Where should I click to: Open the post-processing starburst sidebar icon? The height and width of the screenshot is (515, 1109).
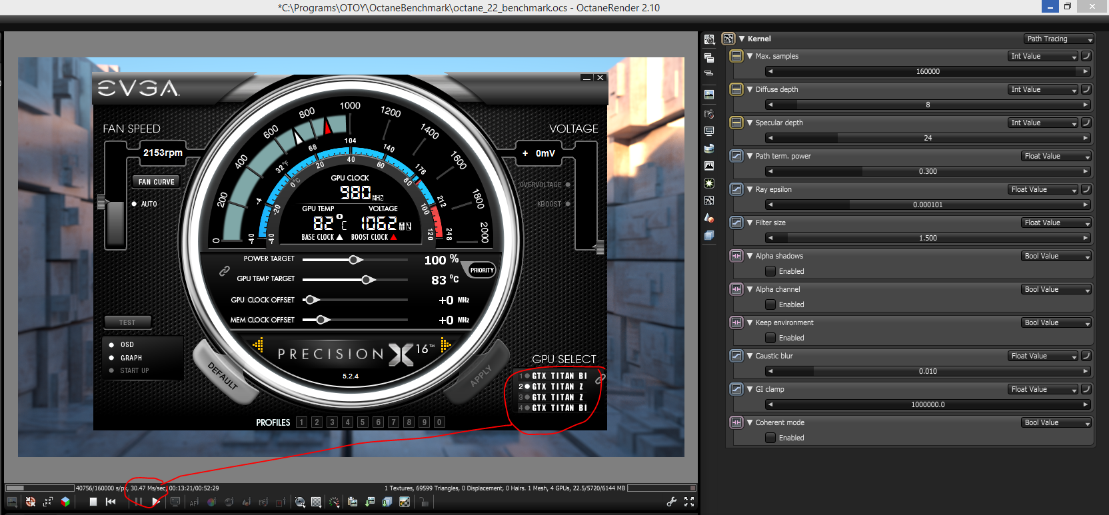(x=709, y=183)
